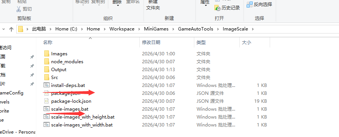This screenshot has width=339, height=137.
Task: Open the 属性 dropdown arrow
Action: (206, 6)
